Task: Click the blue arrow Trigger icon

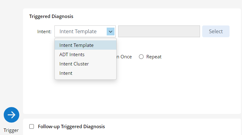Action: tap(12, 115)
